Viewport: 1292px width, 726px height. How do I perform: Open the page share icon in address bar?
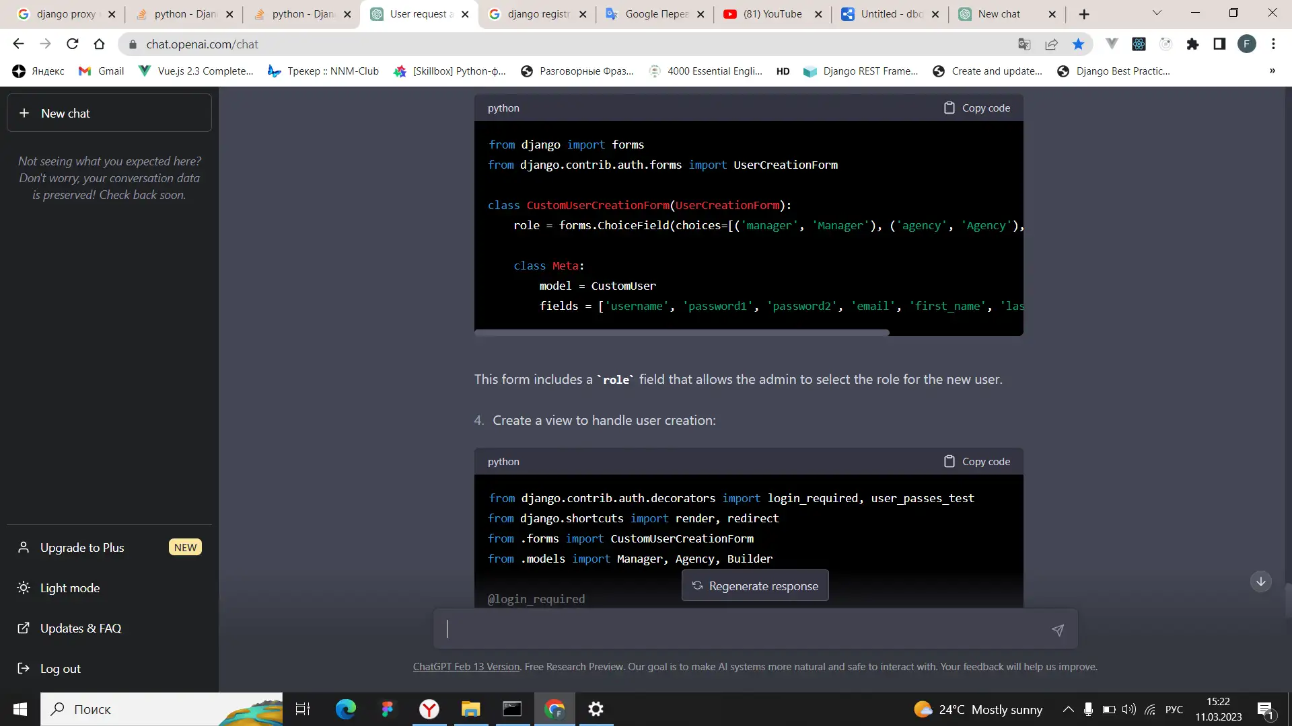[x=1051, y=44]
